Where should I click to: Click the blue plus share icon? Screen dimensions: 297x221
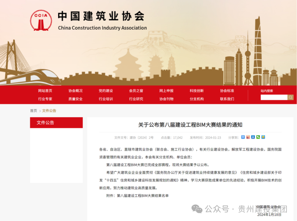(243, 137)
